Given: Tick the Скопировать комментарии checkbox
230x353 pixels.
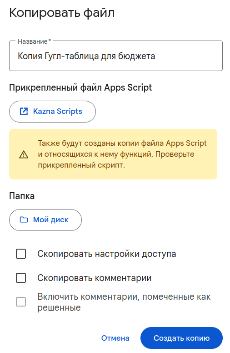Looking at the screenshot, I should 21,278.
